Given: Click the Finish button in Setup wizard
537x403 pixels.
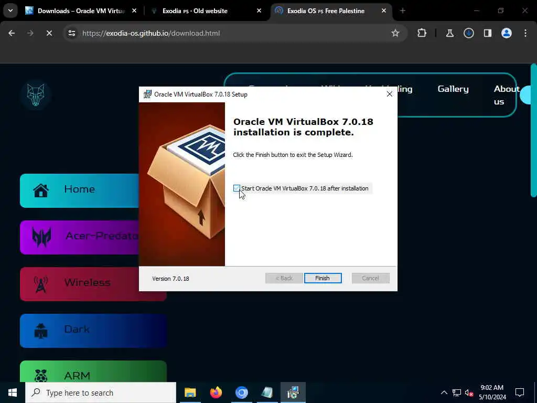Looking at the screenshot, I should pyautogui.click(x=323, y=278).
